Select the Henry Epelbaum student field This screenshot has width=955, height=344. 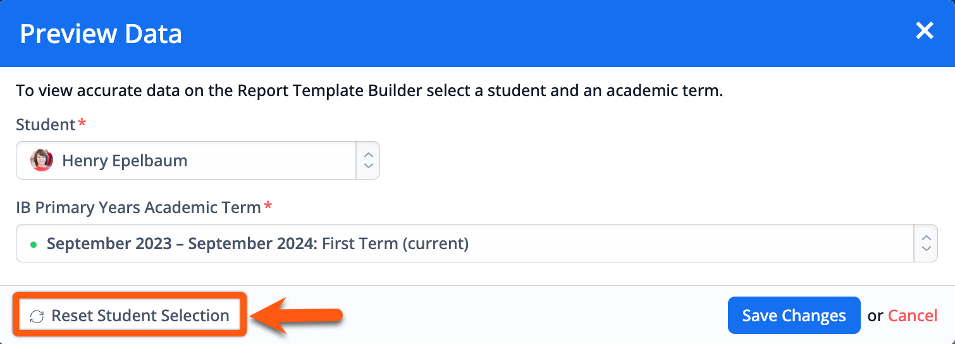tap(198, 160)
